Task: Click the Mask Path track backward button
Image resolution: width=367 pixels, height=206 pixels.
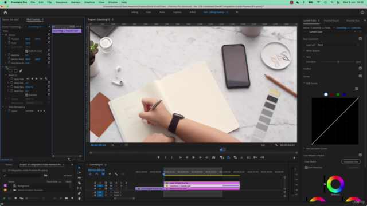Action: (x=32, y=79)
